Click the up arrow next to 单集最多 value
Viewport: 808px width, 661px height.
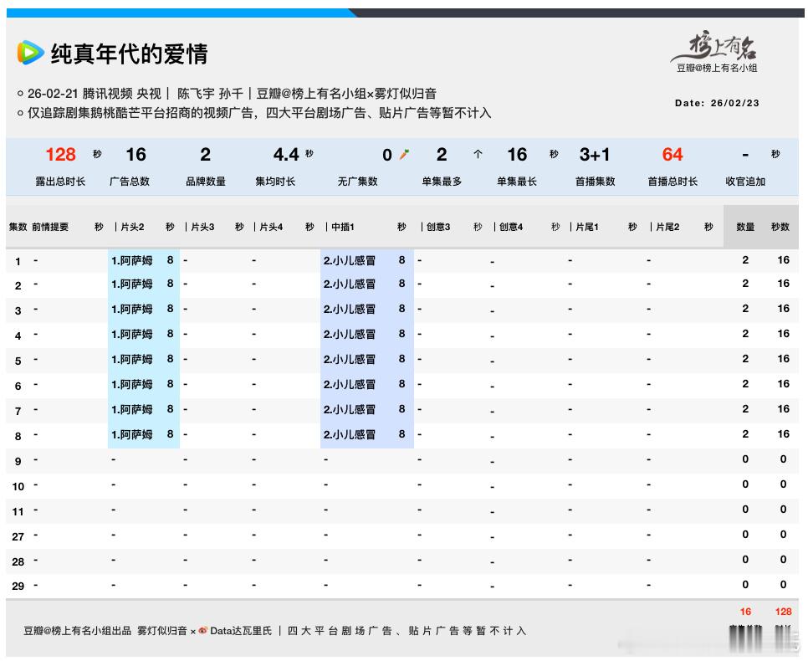pyautogui.click(x=478, y=154)
